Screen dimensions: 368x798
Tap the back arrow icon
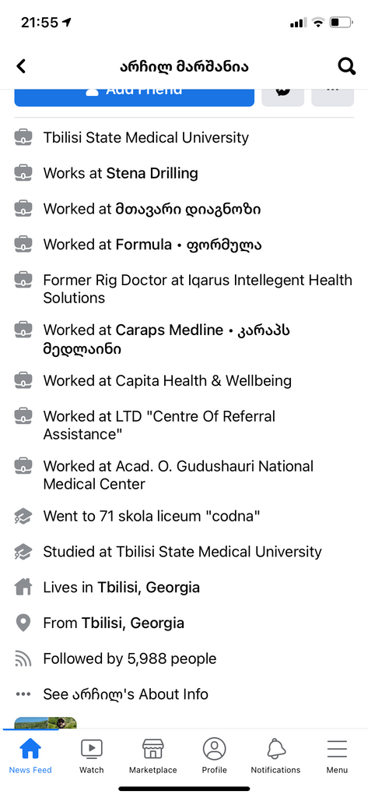coord(21,66)
